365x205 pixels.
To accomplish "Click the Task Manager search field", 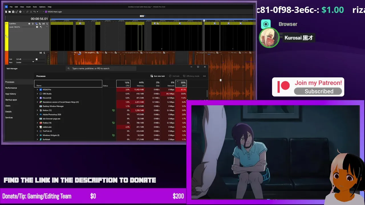I will pos(101,68).
